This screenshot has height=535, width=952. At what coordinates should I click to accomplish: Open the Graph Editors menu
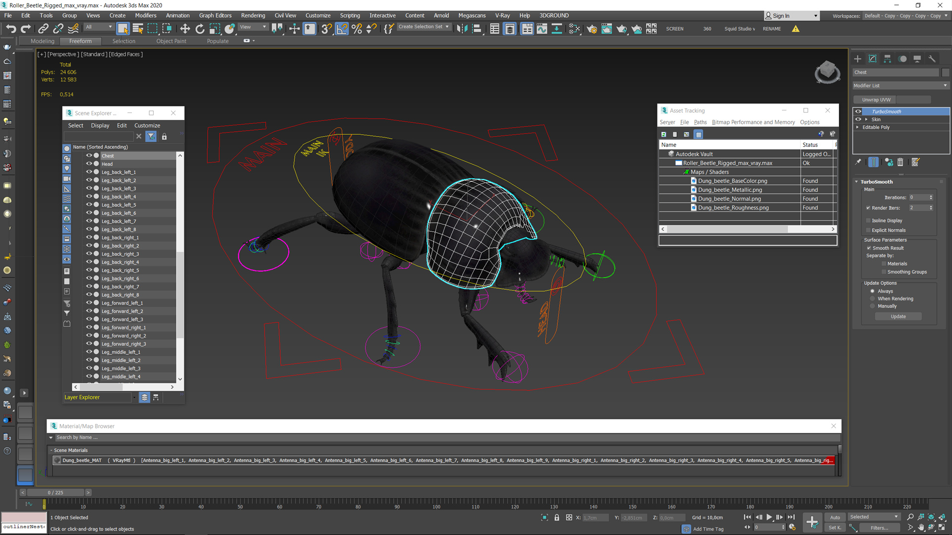[x=215, y=15]
